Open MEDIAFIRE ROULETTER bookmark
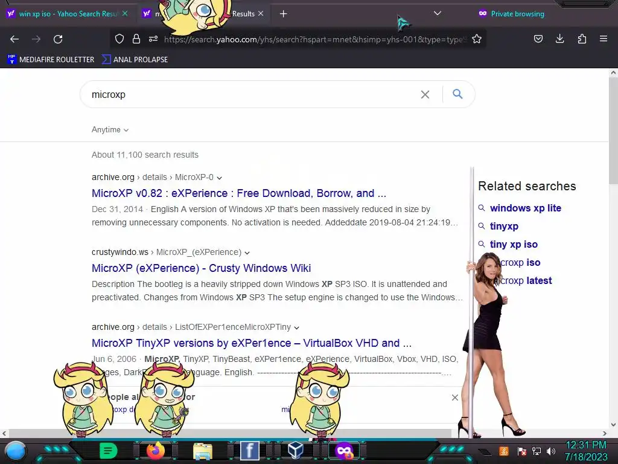 51,60
